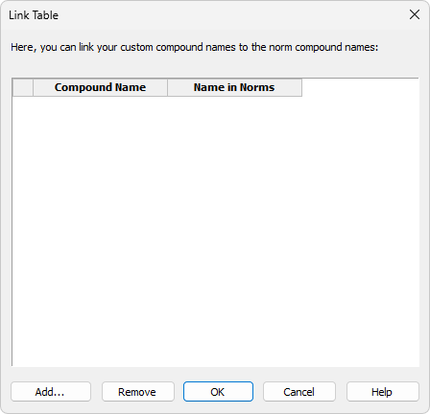Click divider between Compound Name and Name in Norms

point(167,87)
